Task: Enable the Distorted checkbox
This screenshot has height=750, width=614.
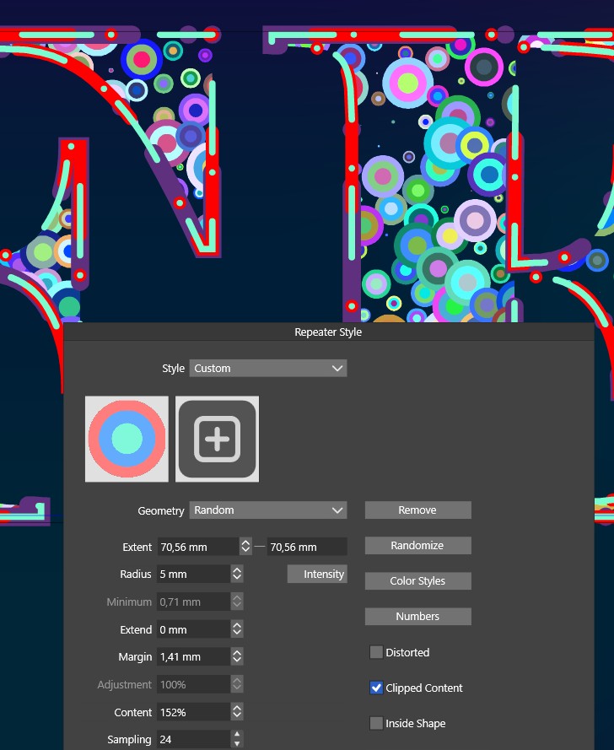Action: 377,653
